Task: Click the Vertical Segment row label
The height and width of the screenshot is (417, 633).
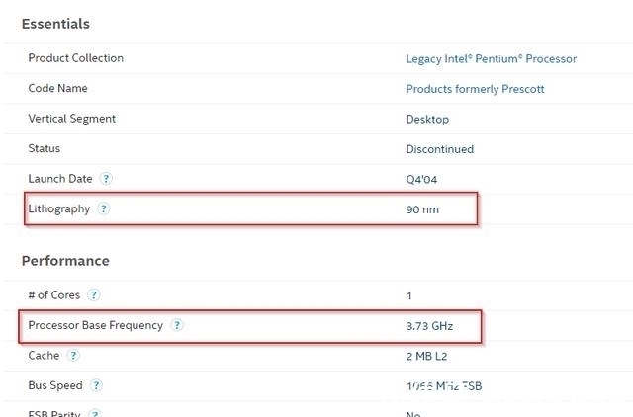Action: [71, 119]
